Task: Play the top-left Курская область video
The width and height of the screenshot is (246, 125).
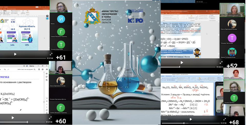Action: 15,54
